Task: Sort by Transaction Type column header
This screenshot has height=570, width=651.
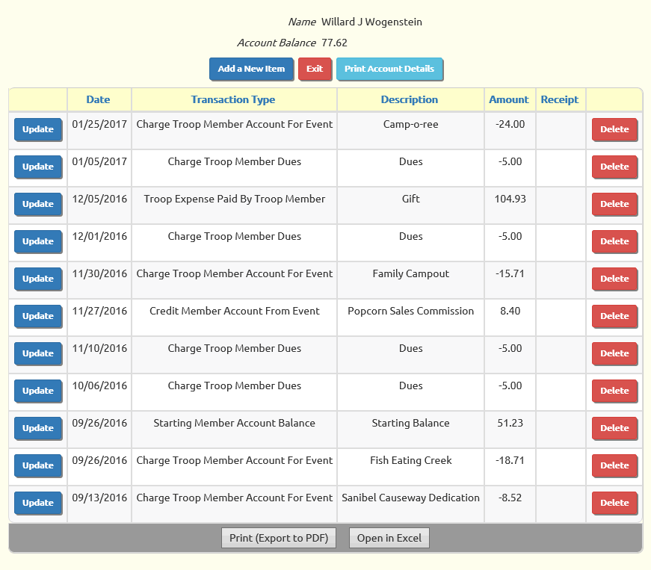Action: click(x=233, y=99)
